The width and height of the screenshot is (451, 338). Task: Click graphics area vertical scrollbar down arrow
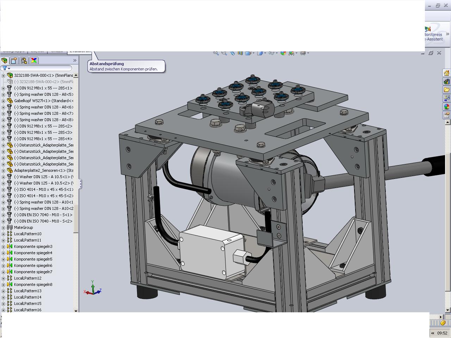[x=448, y=310]
